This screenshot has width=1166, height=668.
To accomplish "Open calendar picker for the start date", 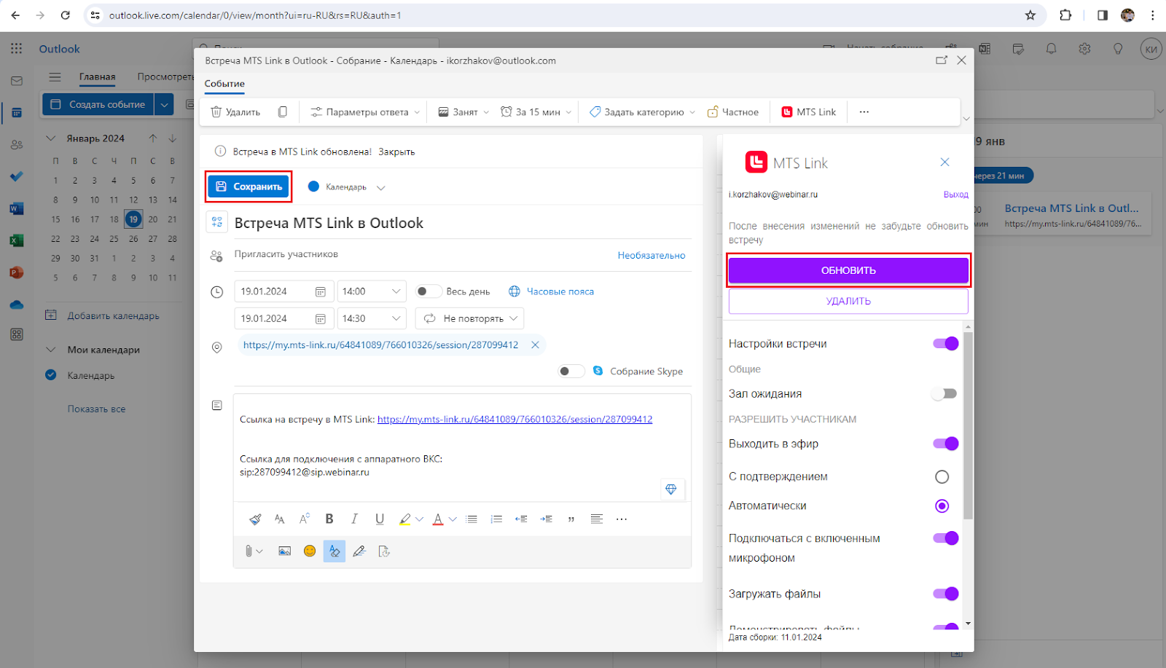I will pyautogui.click(x=320, y=291).
